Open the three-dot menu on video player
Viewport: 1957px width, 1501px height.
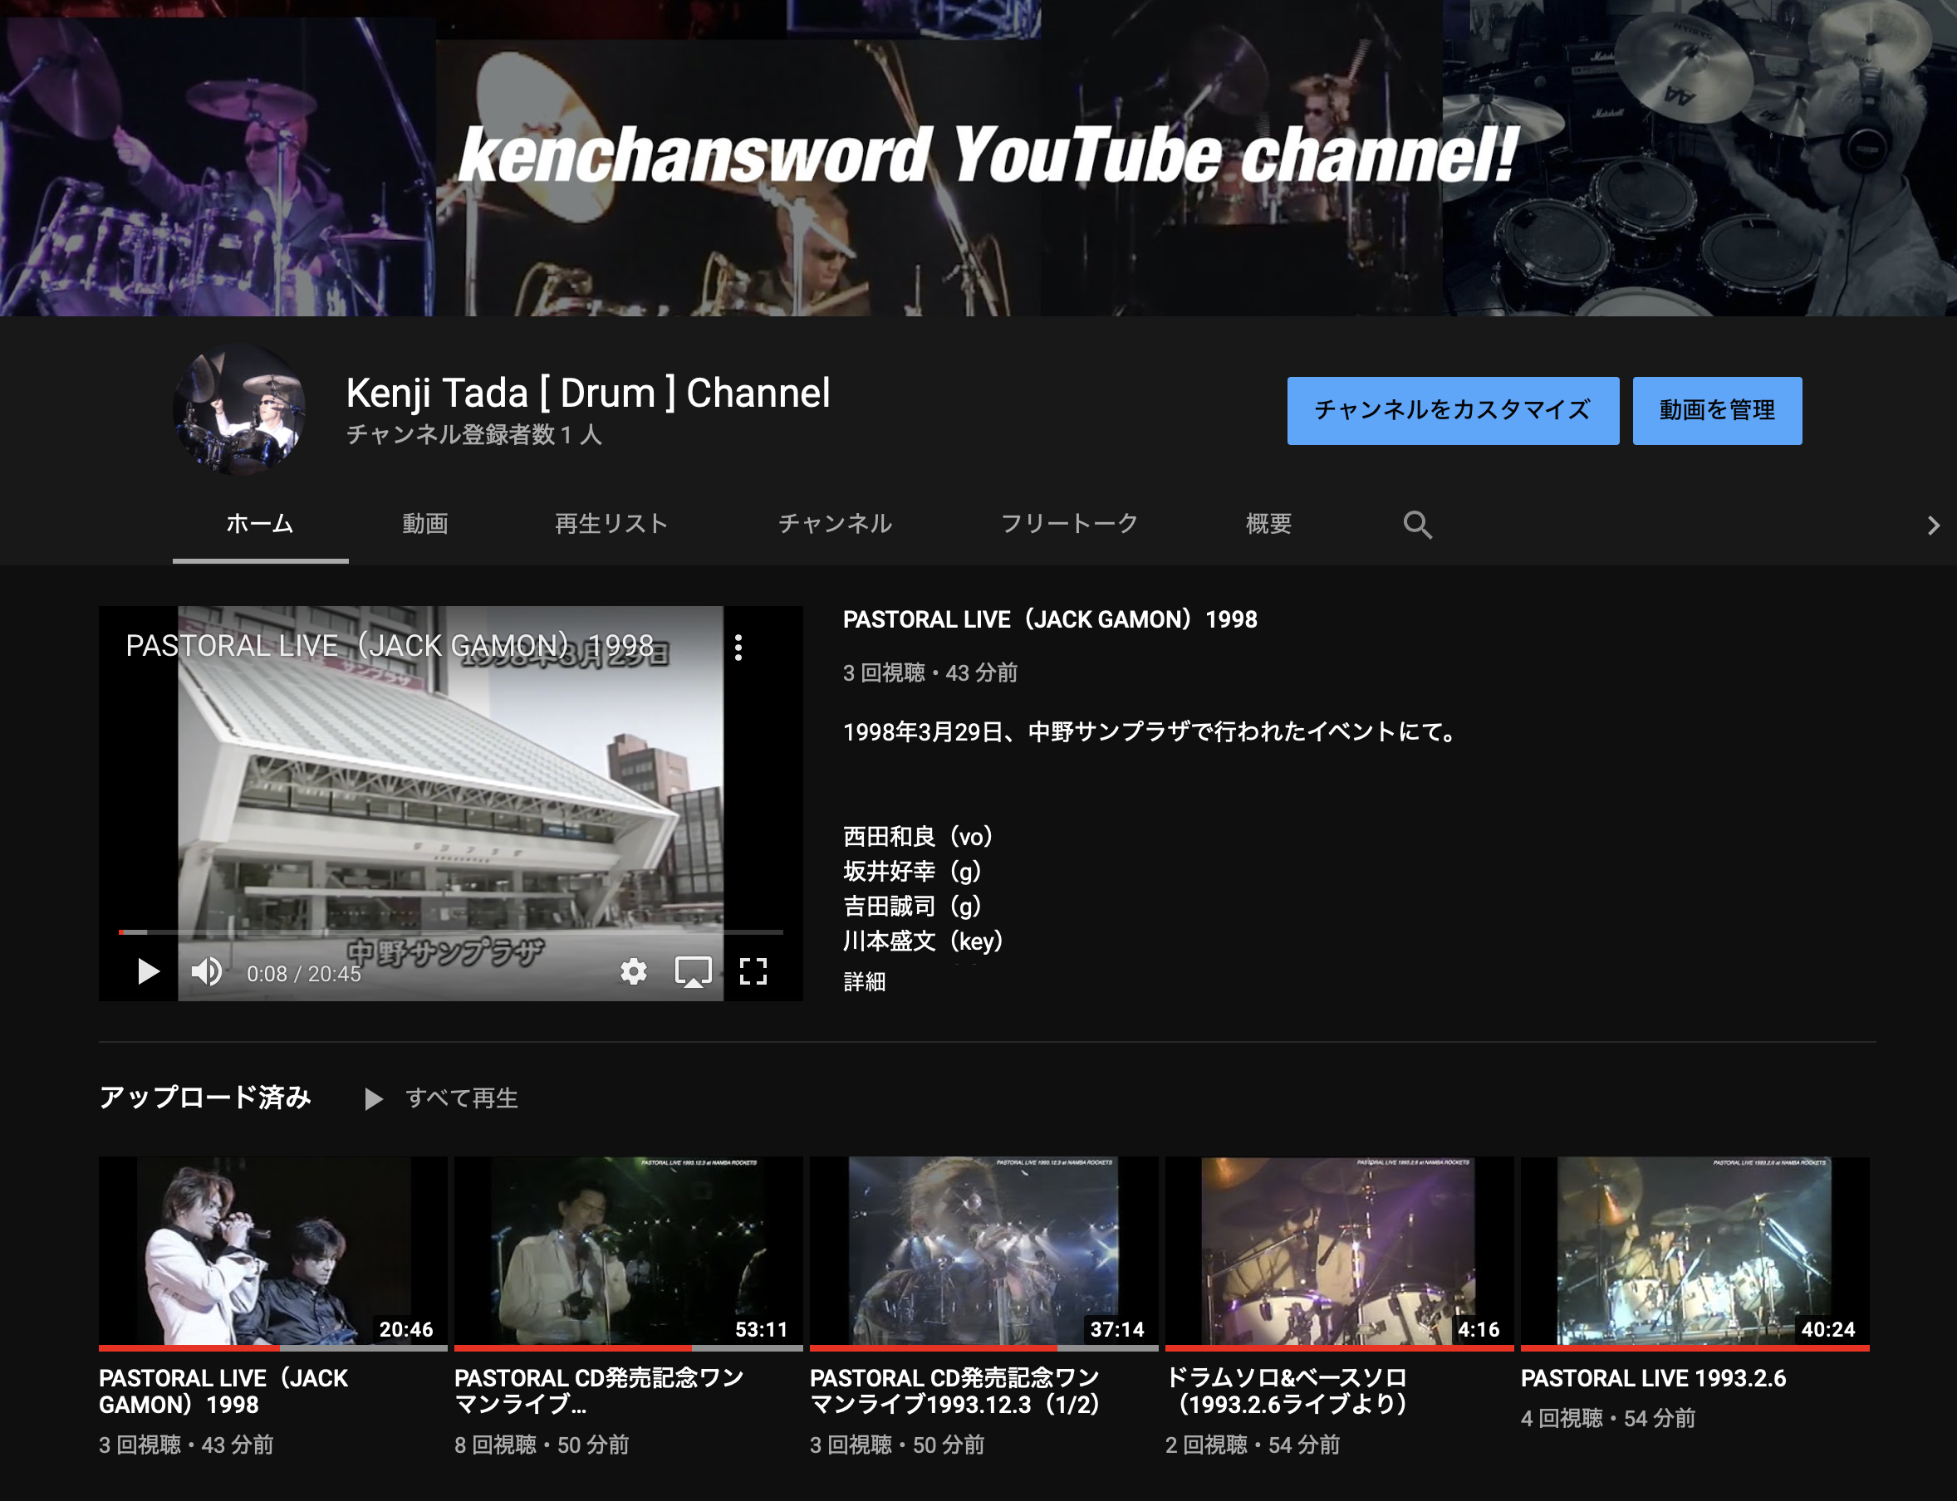coord(738,647)
